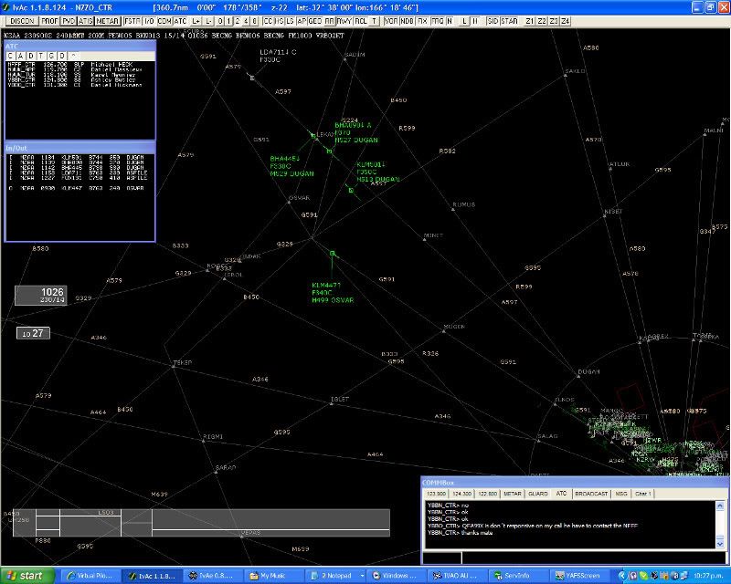Click the KLM4477 aircraft label

(x=326, y=285)
